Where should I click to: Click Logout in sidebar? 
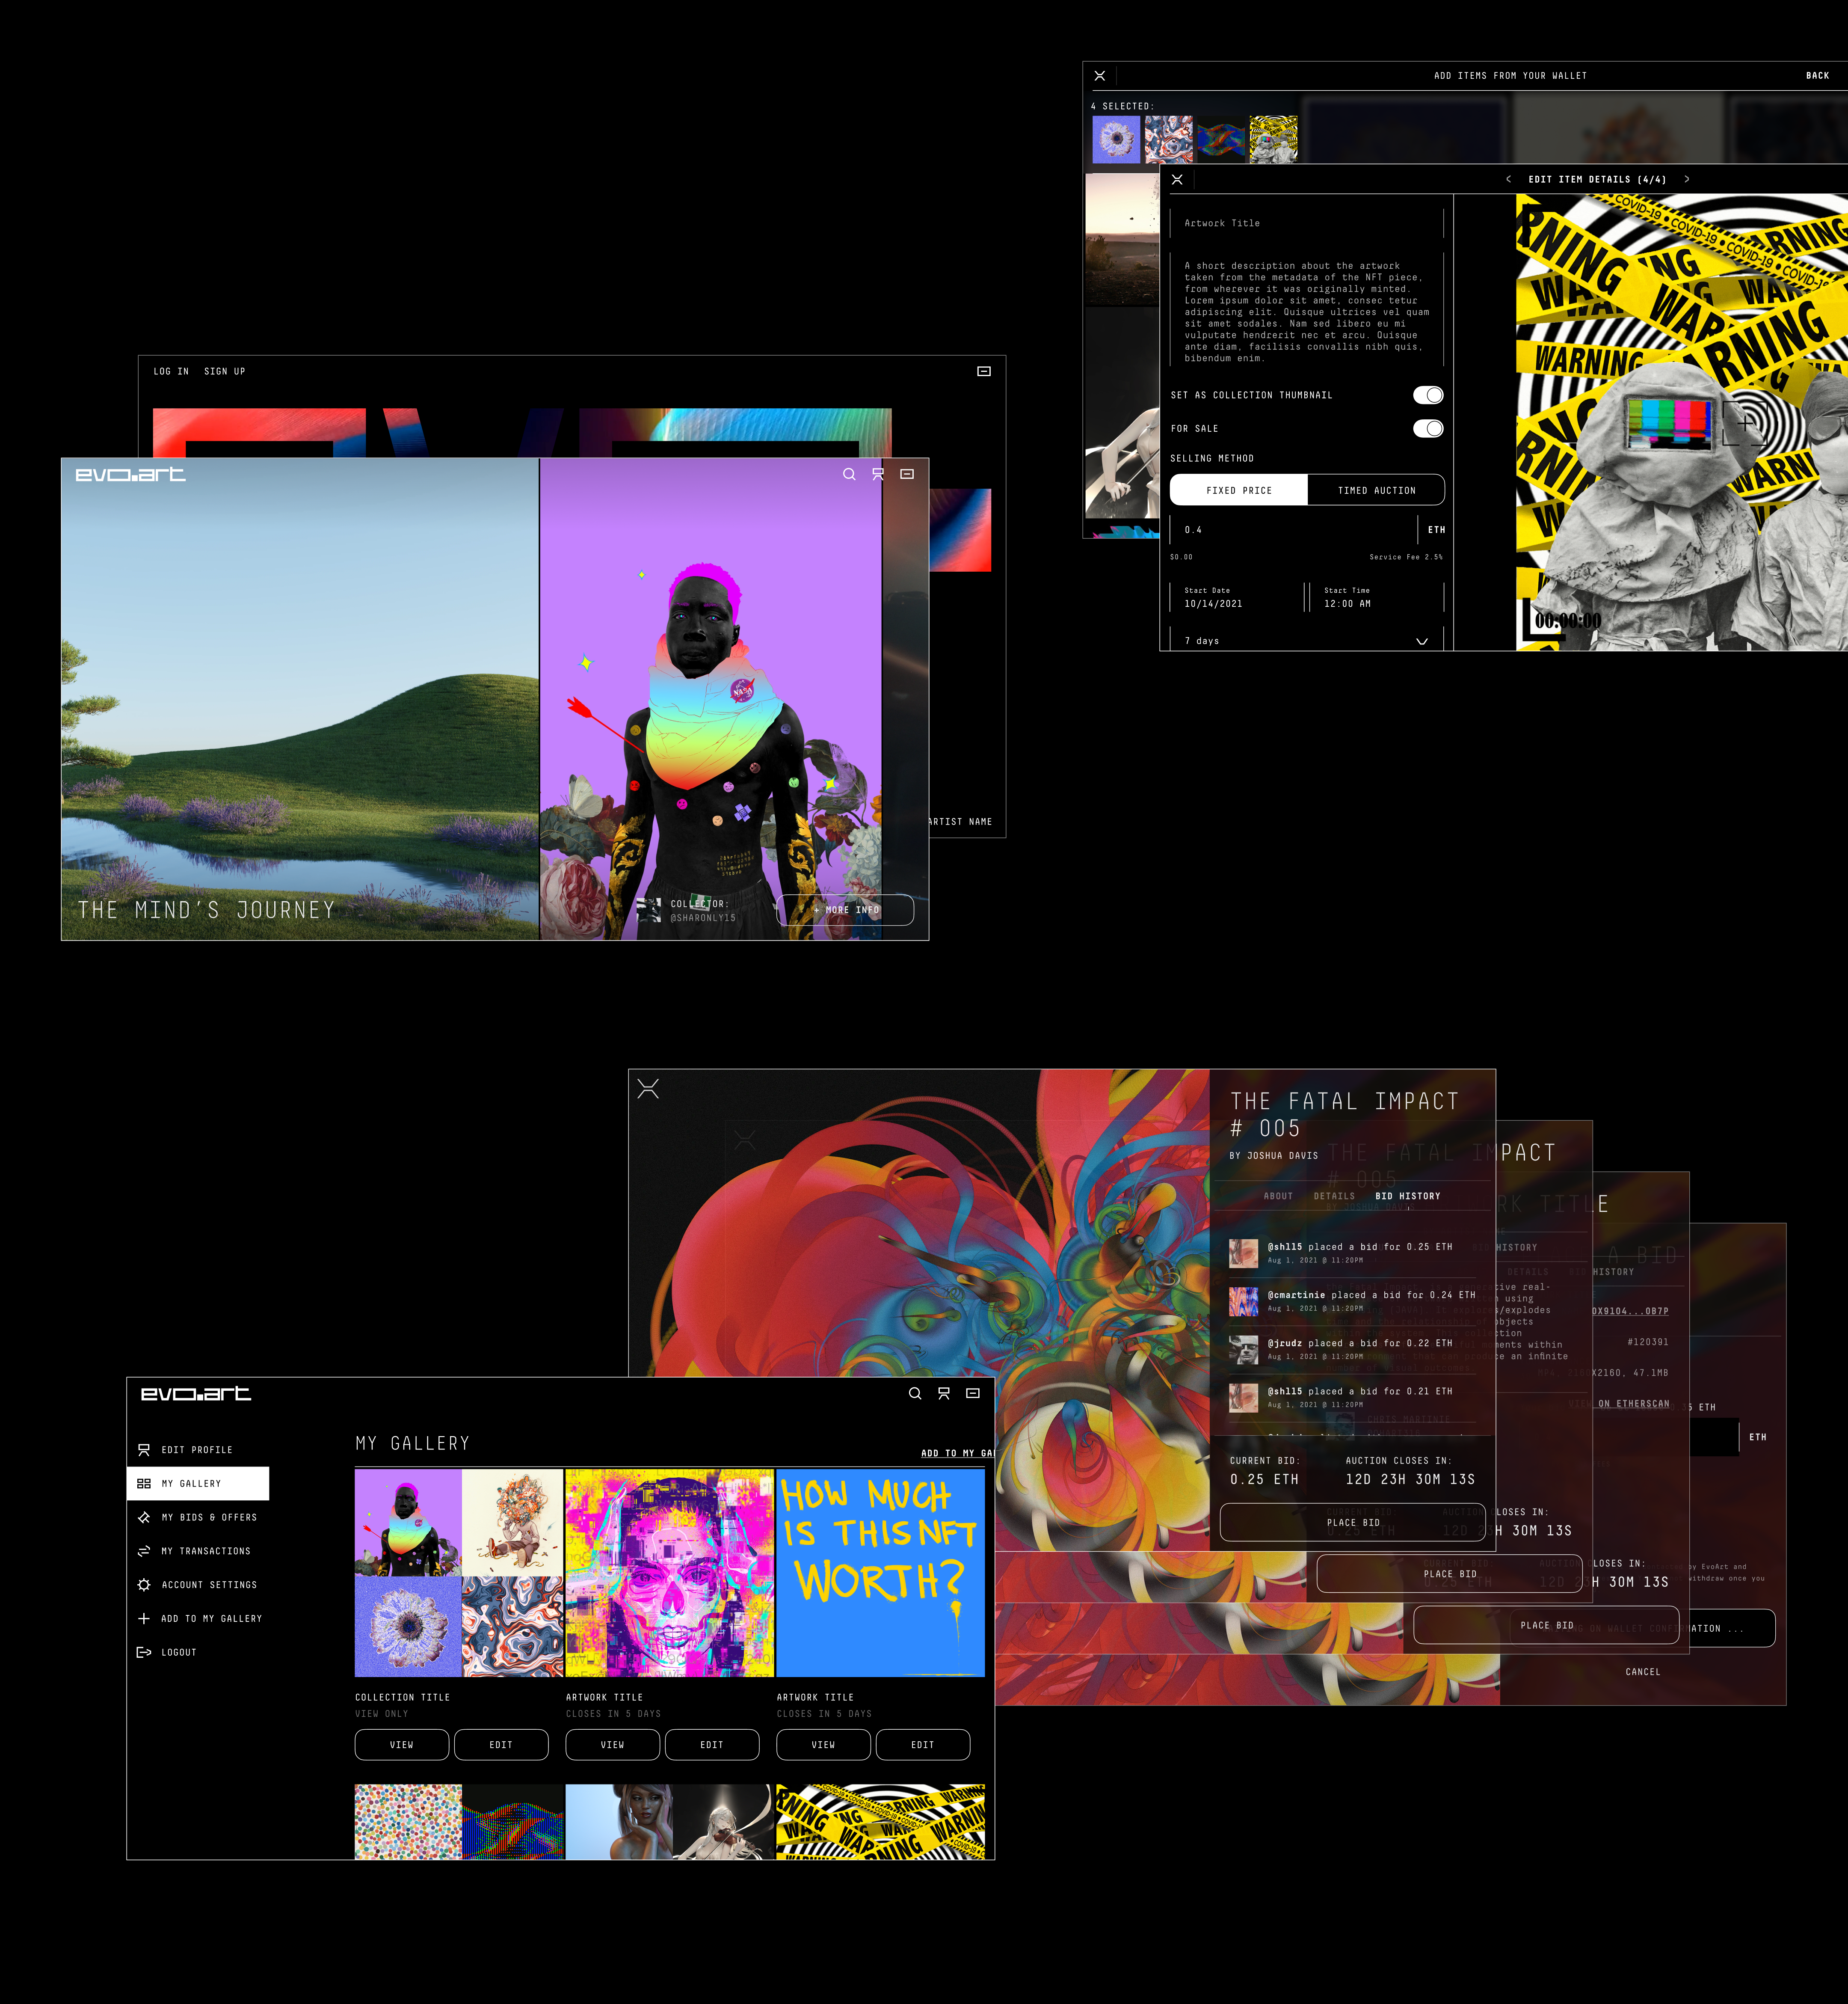198,1652
